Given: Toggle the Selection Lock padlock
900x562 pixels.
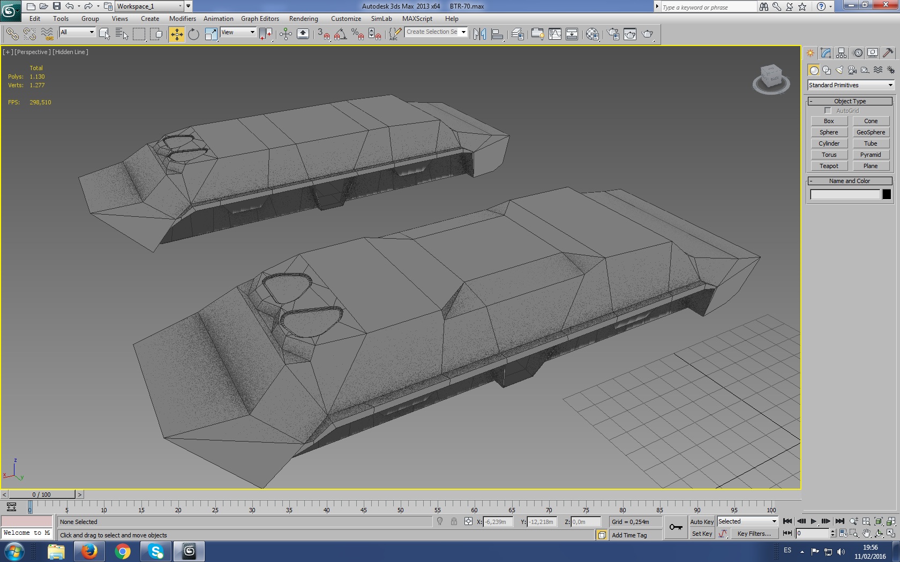Looking at the screenshot, I should pyautogui.click(x=454, y=521).
